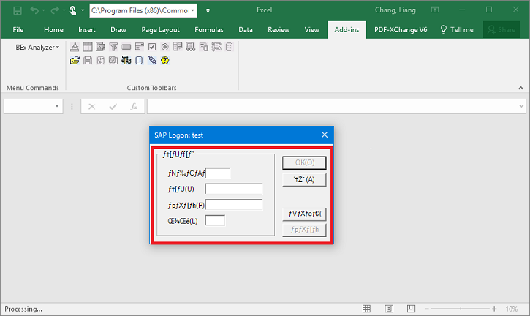Click the OK(O) button in SAP Logon

304,162
